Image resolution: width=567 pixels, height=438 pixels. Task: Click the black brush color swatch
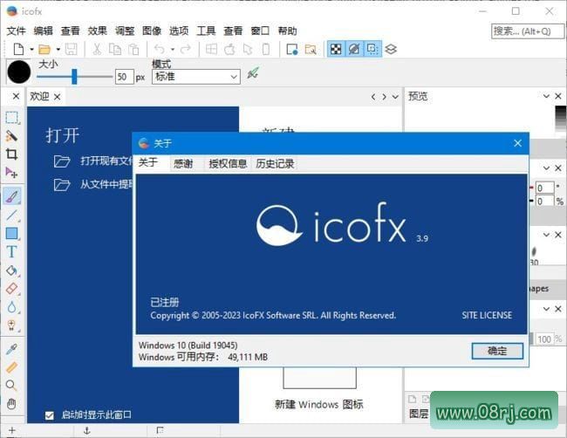point(19,72)
